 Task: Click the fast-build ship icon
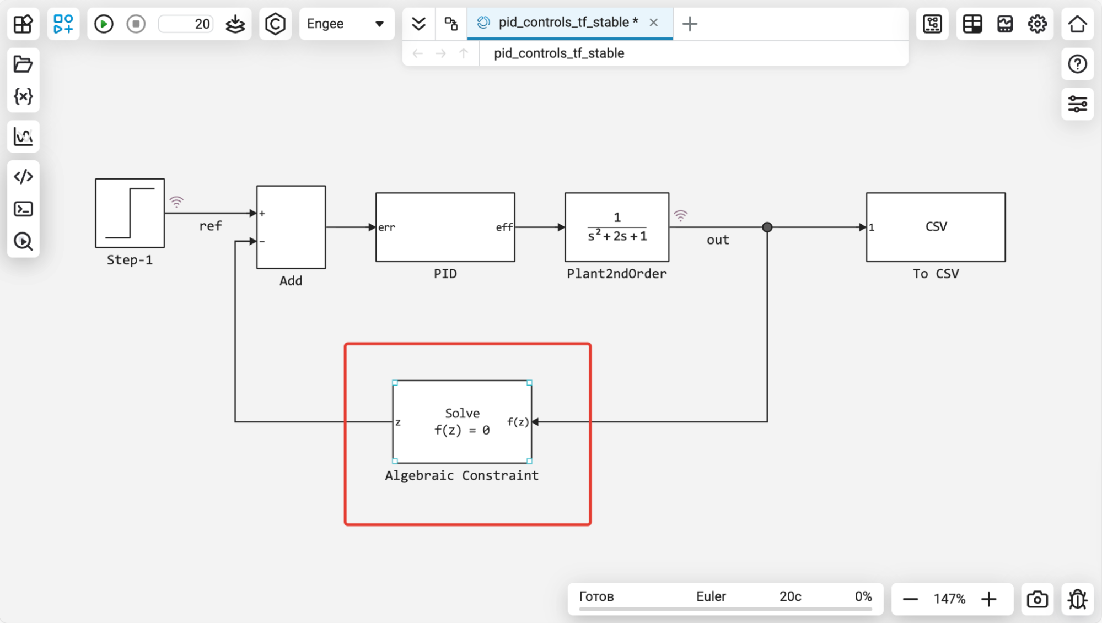235,24
